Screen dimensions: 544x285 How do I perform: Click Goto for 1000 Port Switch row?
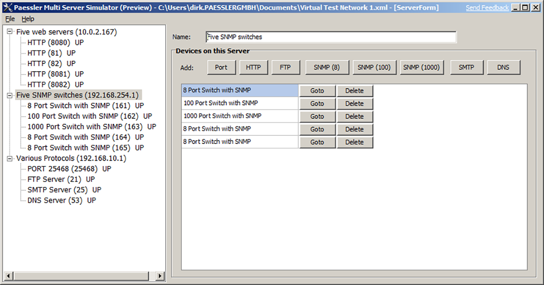coord(317,117)
